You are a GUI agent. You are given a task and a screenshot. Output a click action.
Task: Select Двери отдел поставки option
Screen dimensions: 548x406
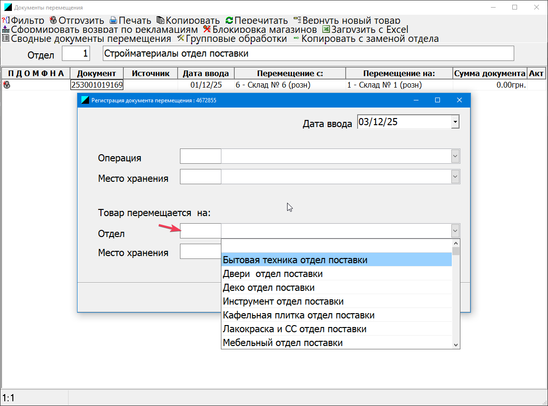(x=337, y=274)
